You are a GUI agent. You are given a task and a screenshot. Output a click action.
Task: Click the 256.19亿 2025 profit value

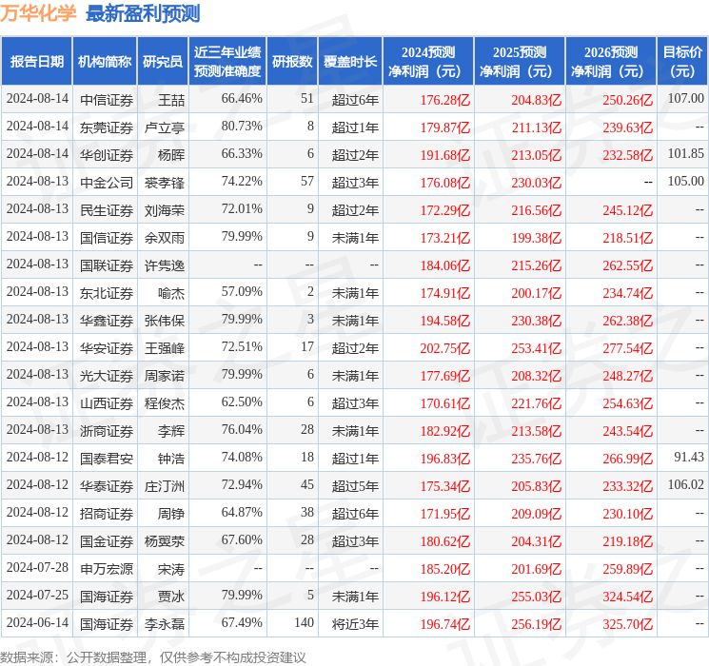point(537,623)
